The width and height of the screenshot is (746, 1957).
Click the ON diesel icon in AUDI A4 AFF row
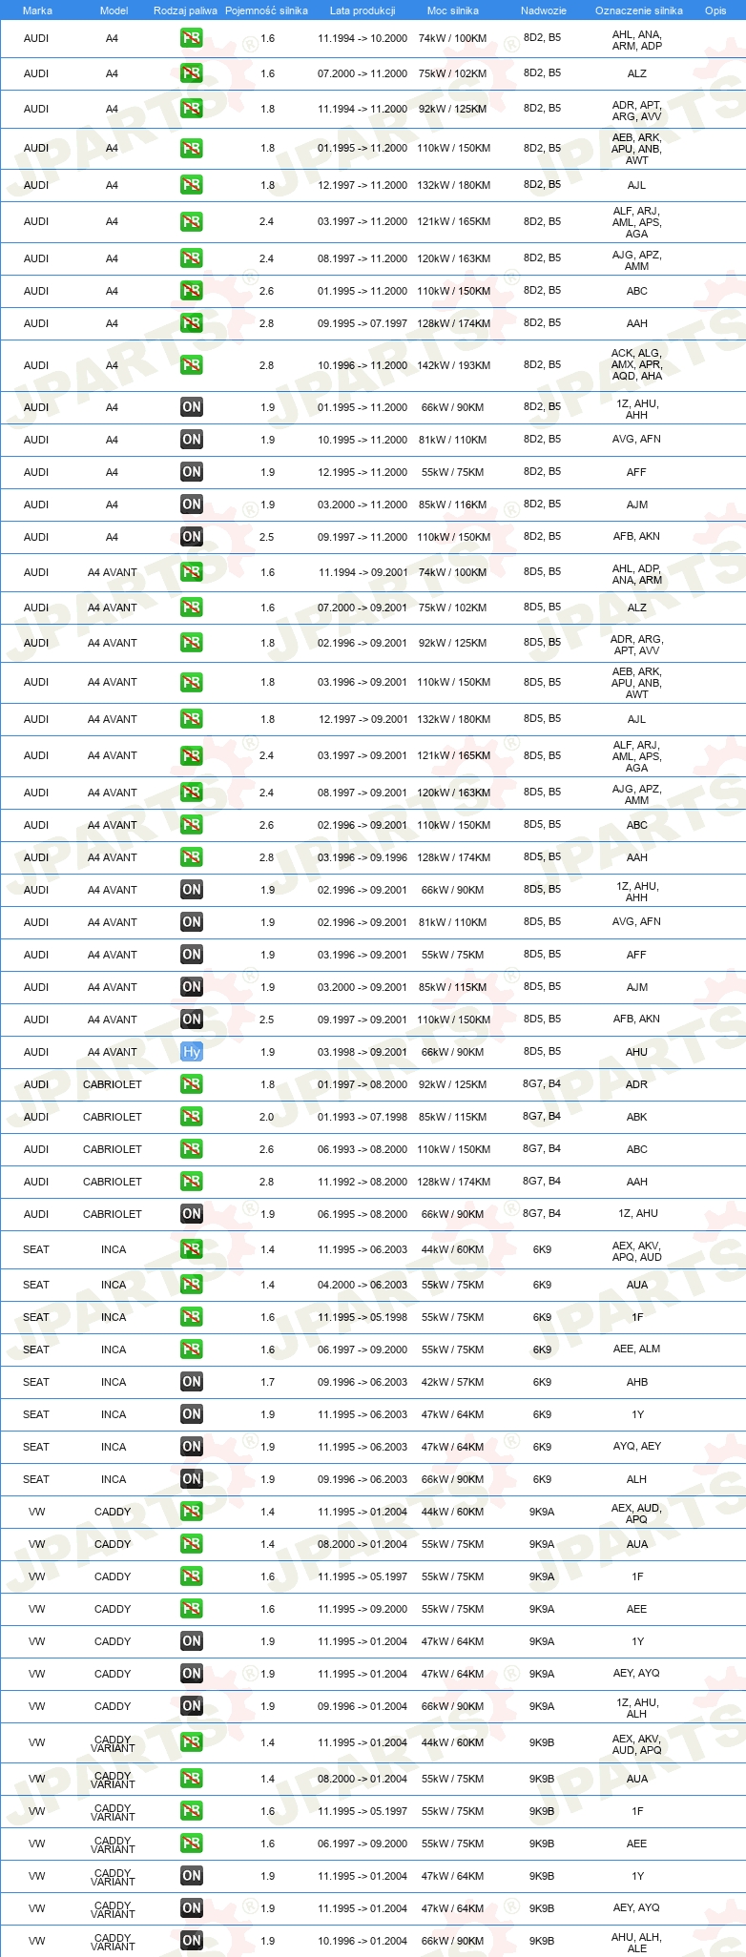coord(191,472)
